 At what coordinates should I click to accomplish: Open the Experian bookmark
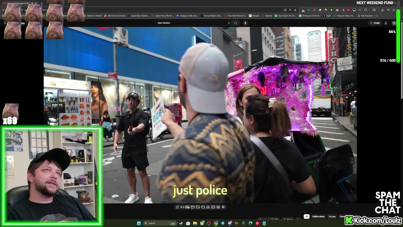[x=267, y=15]
